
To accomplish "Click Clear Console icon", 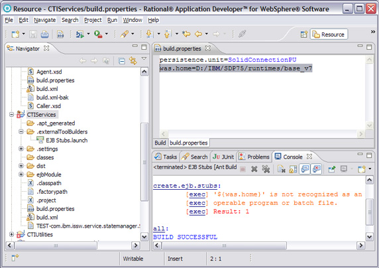I will tap(282, 169).
